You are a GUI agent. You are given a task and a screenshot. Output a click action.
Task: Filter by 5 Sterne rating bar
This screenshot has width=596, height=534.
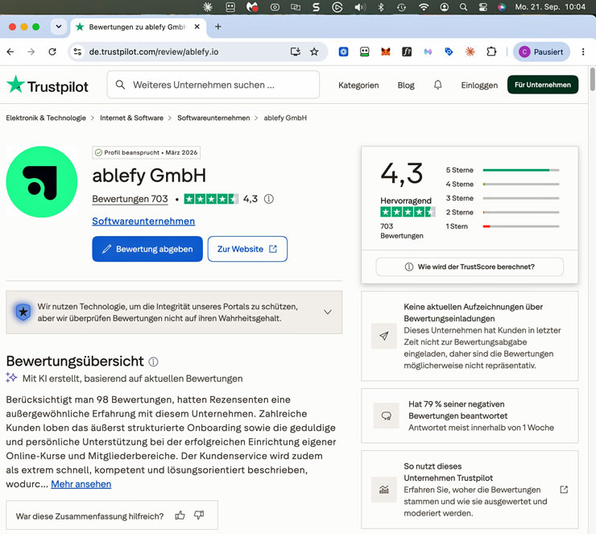click(503, 170)
